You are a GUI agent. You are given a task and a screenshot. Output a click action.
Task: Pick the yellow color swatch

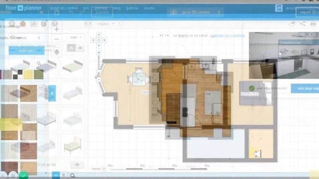pyautogui.click(x=28, y=75)
